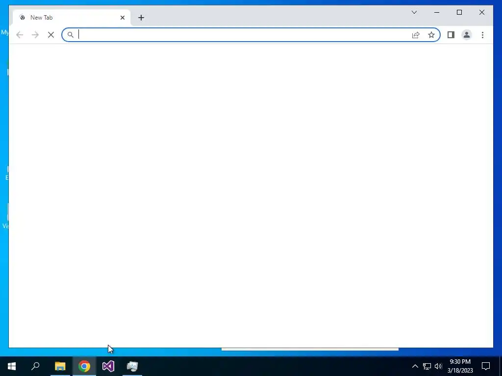Open the notification action center

[486, 366]
